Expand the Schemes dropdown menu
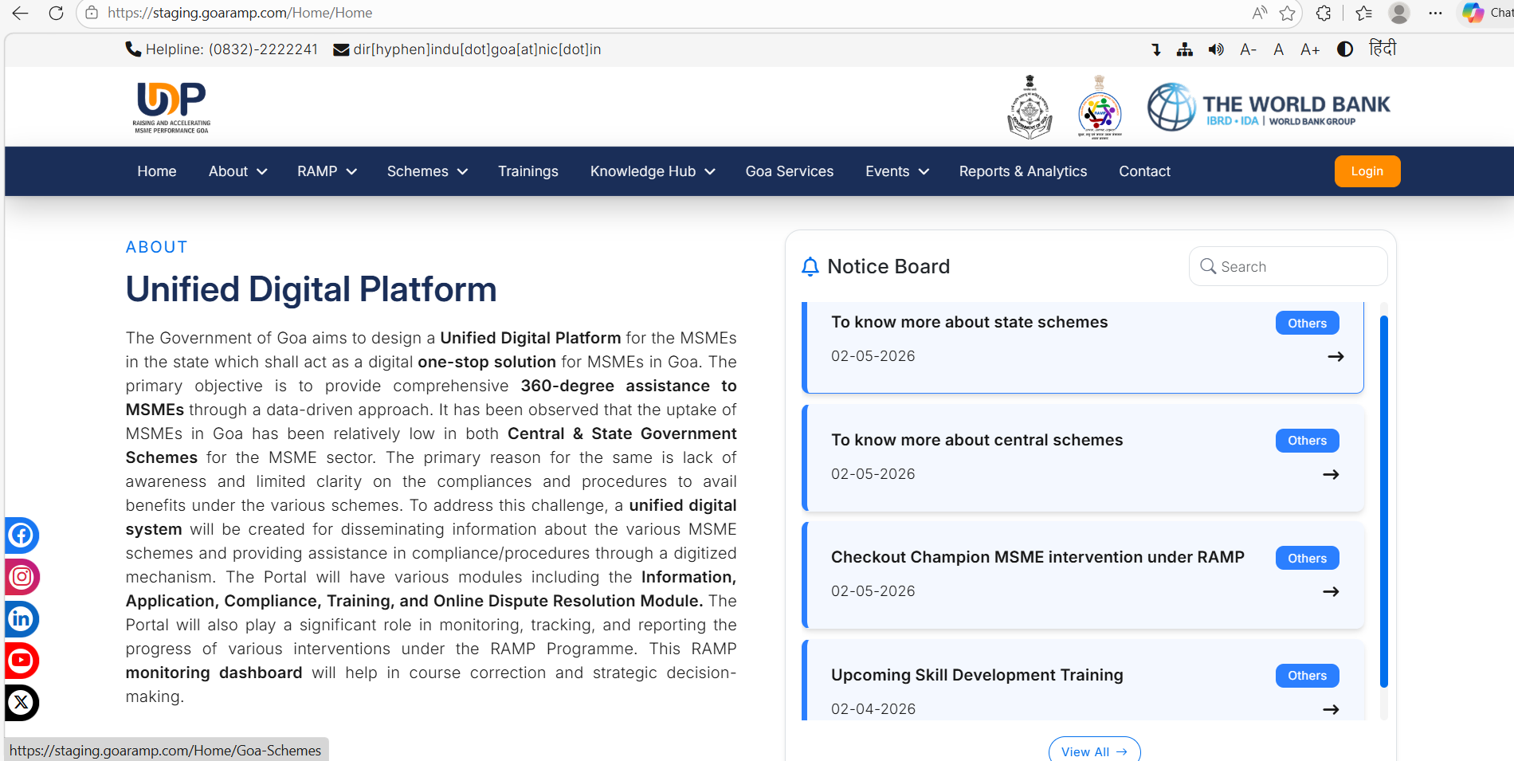Image resolution: width=1514 pixels, height=761 pixels. pos(427,171)
